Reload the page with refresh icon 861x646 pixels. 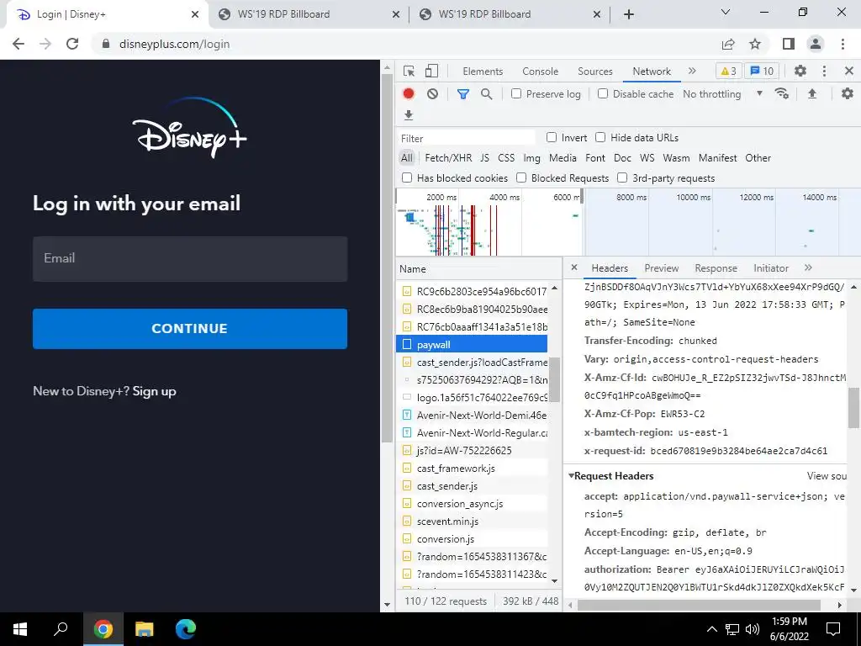point(72,44)
